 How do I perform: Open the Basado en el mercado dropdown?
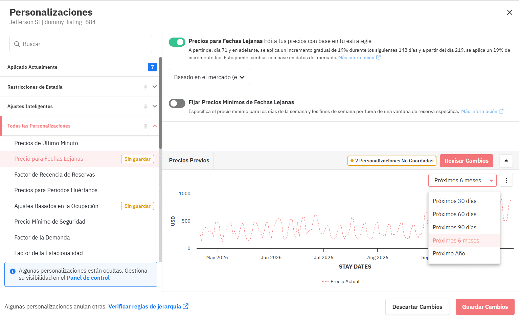click(209, 77)
